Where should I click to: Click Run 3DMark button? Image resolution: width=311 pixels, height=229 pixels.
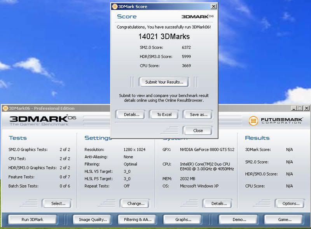[x=32, y=220]
